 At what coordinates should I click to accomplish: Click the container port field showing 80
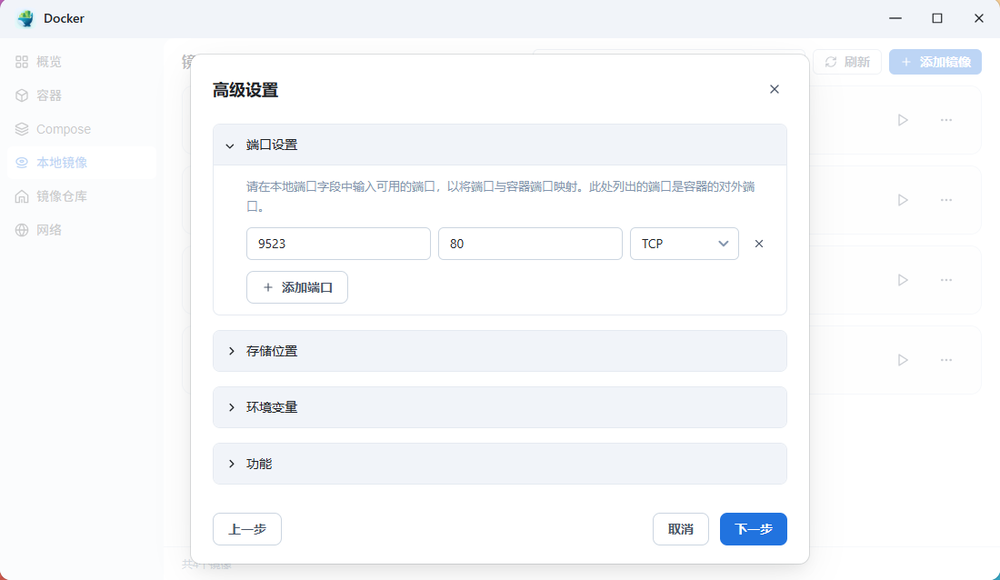coord(530,243)
